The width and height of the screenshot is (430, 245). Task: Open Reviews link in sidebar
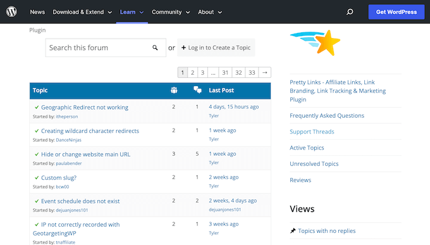[x=300, y=180]
